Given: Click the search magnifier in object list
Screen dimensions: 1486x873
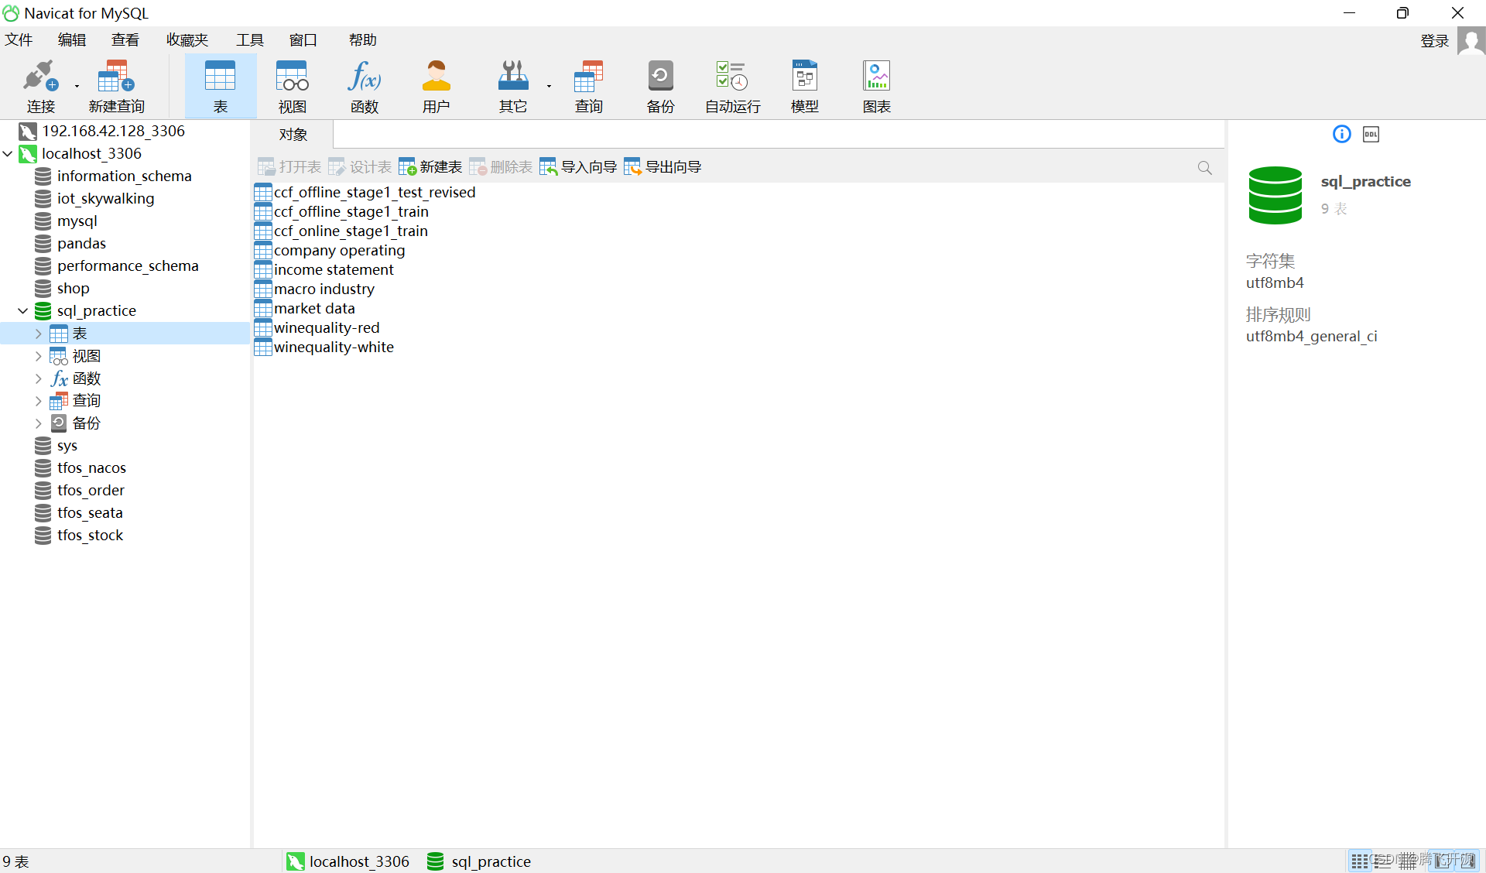Looking at the screenshot, I should point(1204,168).
